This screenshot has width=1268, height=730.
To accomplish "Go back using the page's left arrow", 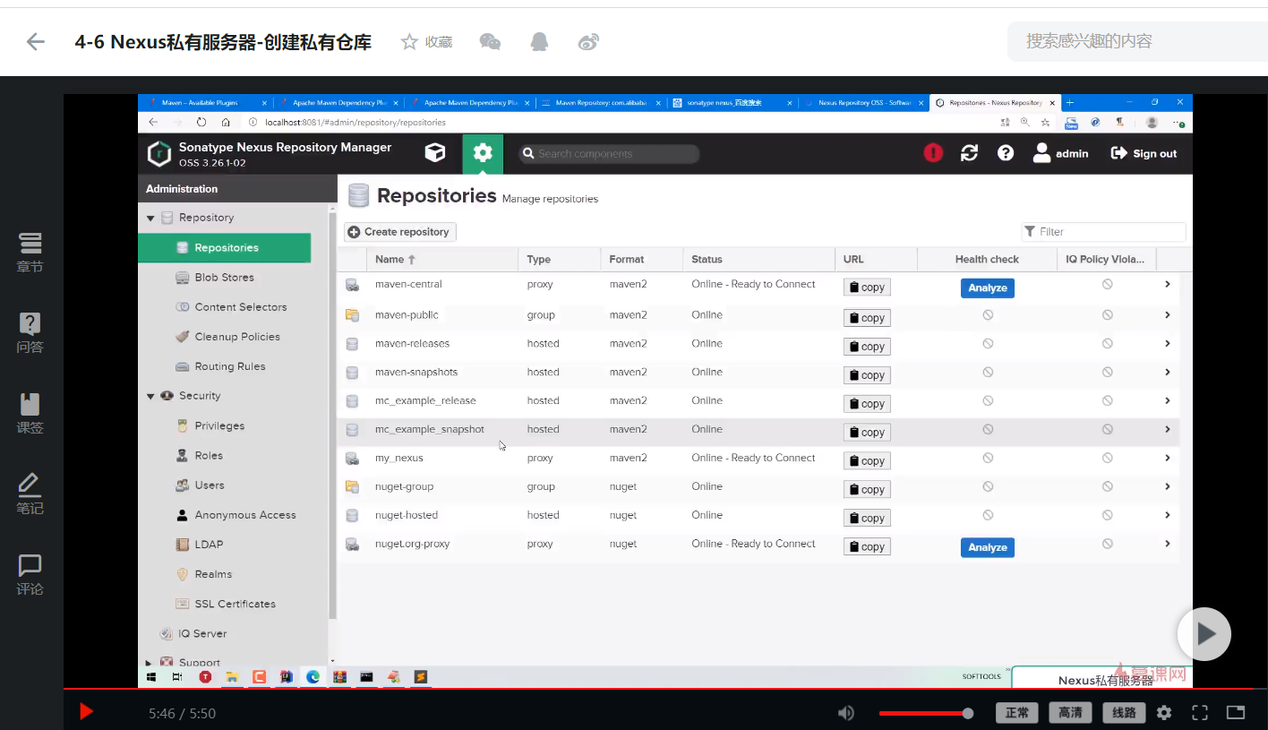I will pos(36,41).
